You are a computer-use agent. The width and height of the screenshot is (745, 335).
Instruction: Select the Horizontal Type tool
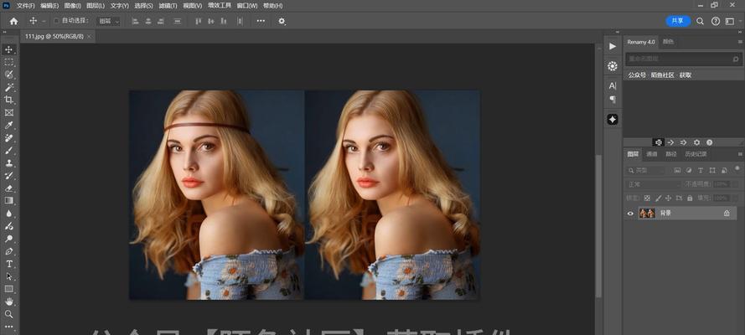click(8, 264)
